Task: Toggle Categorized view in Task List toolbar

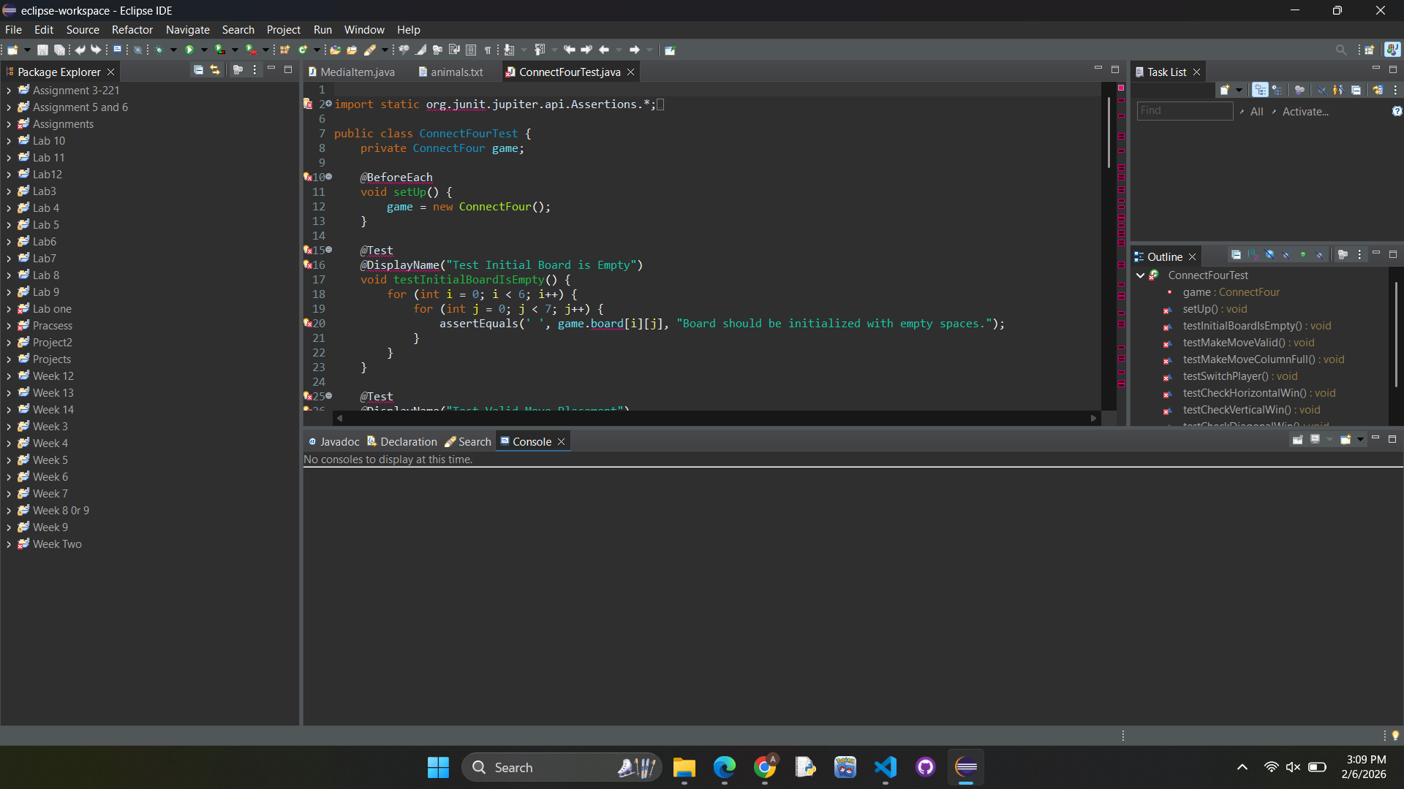Action: tap(1260, 90)
